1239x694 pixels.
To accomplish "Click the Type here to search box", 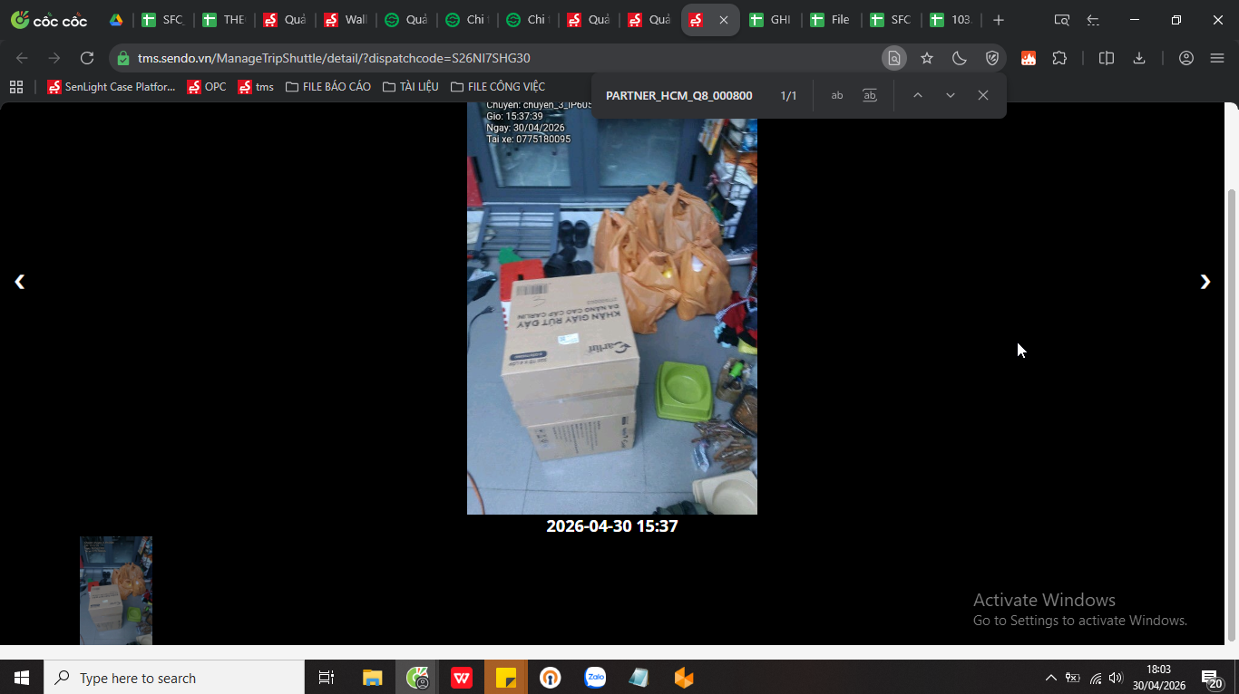I will [x=174, y=678].
